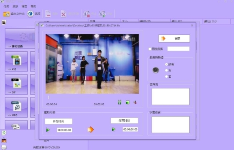Click the video preview frame
Viewport: 234px width, 150px height.
click(92, 64)
